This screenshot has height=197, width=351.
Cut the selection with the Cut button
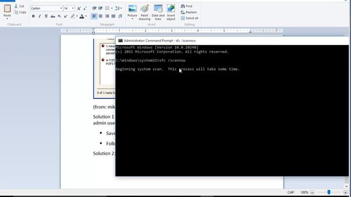pyautogui.click(x=19, y=6)
